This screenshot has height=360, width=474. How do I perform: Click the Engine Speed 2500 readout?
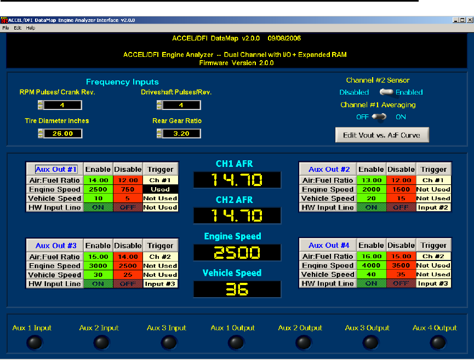237,253
